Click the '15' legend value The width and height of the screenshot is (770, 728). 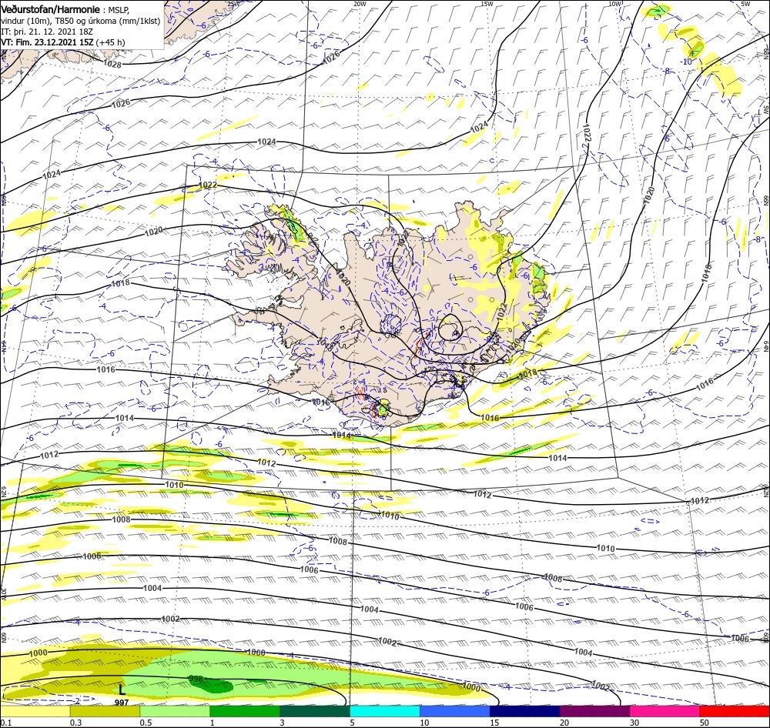494,723
